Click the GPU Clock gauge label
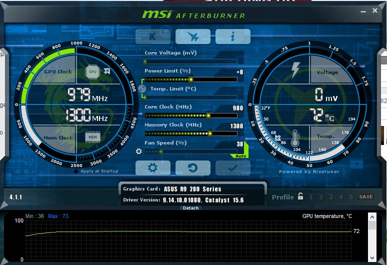387x265 pixels. (58, 72)
